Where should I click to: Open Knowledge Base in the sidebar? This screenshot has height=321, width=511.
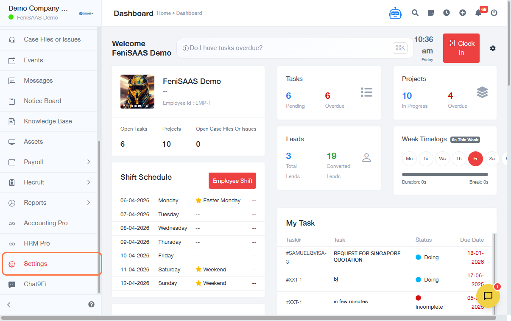tap(47, 121)
